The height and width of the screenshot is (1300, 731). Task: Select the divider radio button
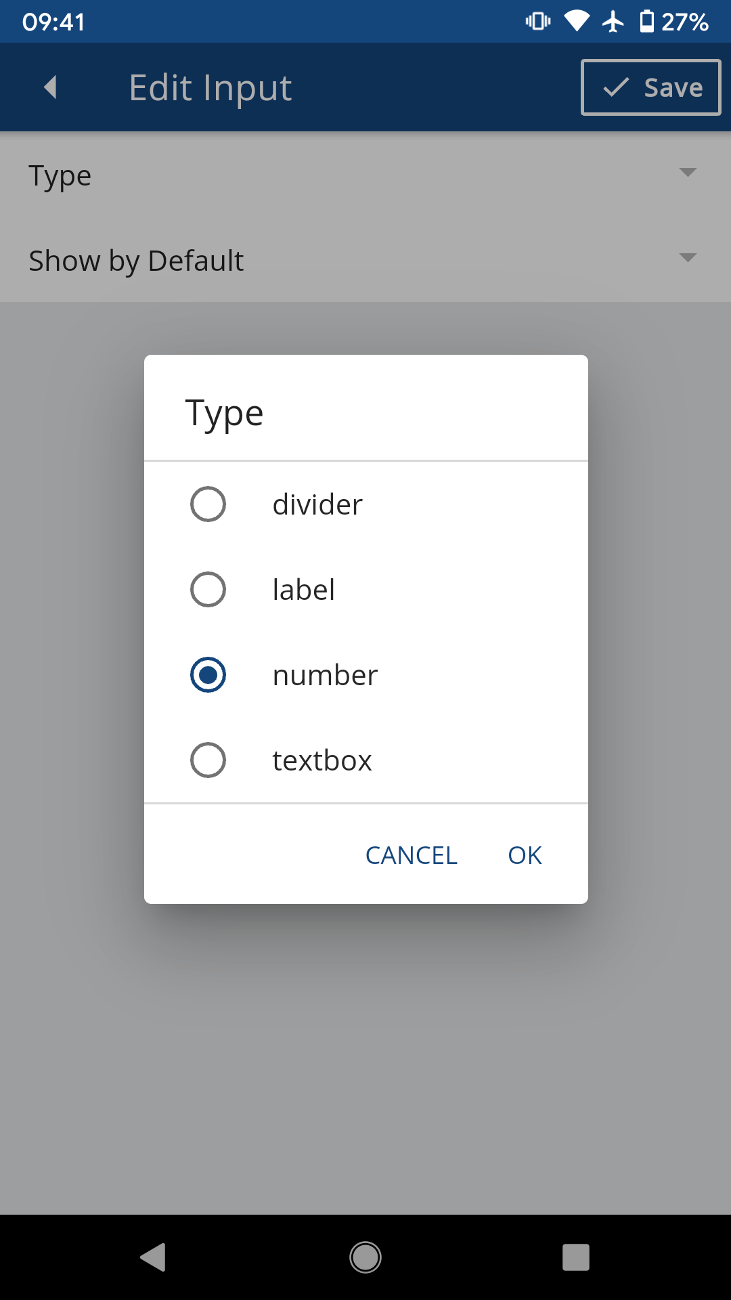point(208,504)
